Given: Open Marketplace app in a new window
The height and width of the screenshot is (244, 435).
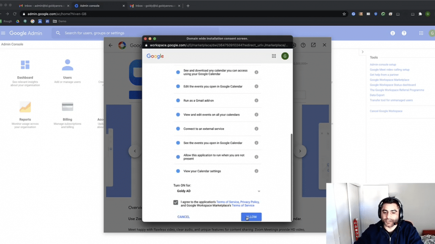Looking at the screenshot, I should pos(313,45).
